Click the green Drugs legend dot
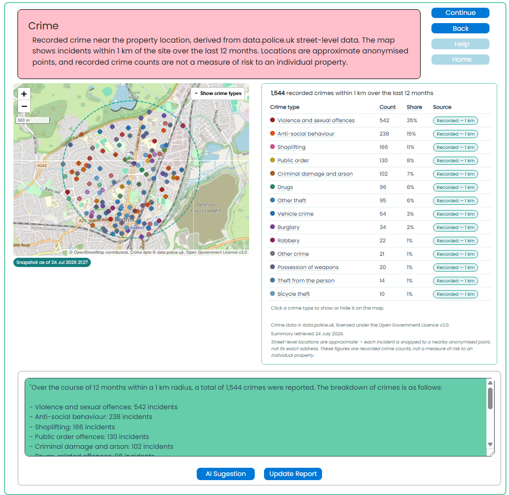Viewport: 509px width, 495px height. [272, 187]
